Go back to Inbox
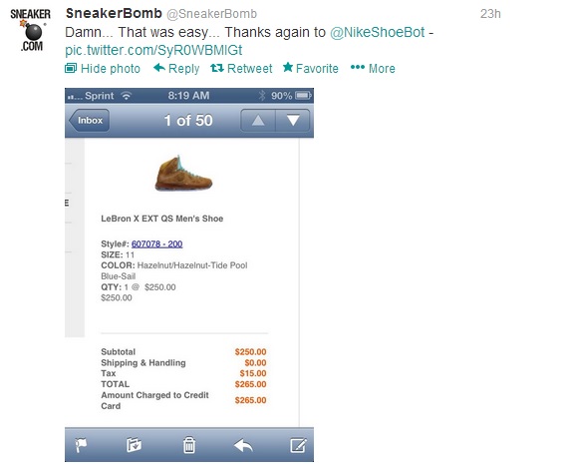This screenshot has height=469, width=568. pos(89,121)
